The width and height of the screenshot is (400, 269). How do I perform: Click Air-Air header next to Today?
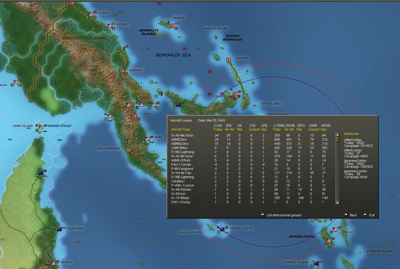[230, 129]
